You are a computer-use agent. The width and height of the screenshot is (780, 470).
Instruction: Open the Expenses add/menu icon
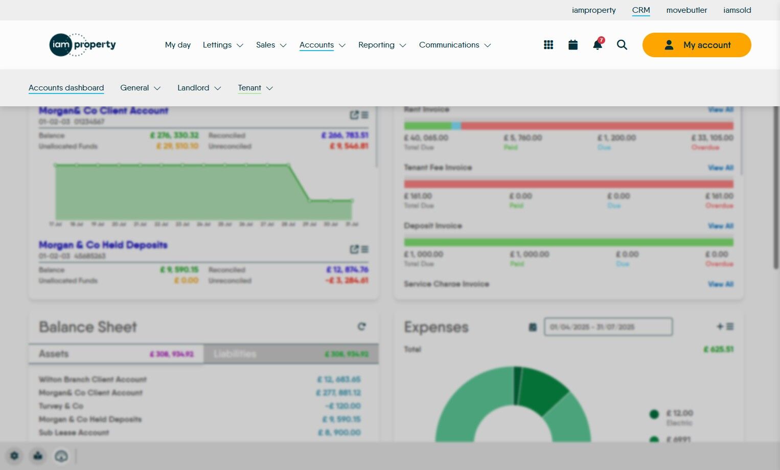coord(725,326)
